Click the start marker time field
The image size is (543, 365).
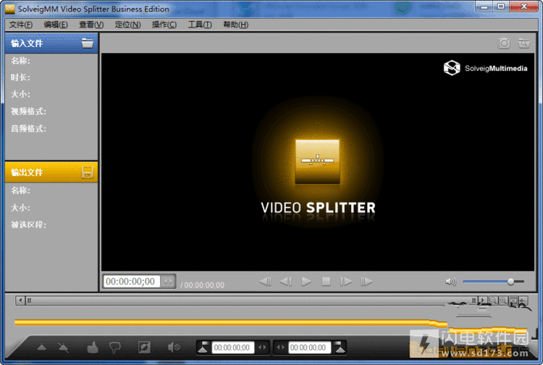[233, 348]
